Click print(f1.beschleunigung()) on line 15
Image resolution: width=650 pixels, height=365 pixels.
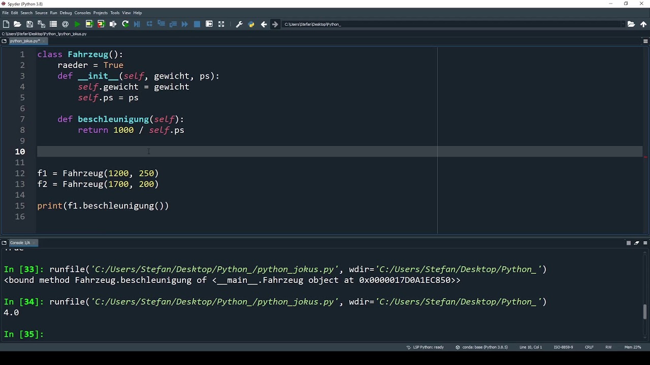pos(103,206)
